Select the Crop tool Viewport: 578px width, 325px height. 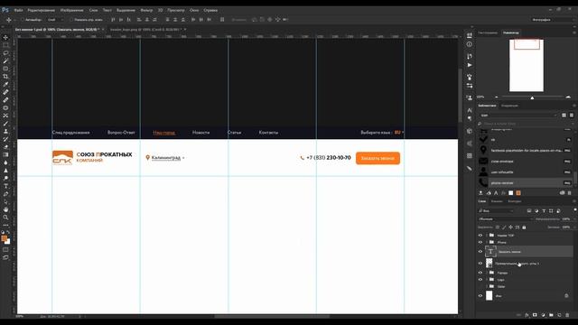(x=5, y=76)
